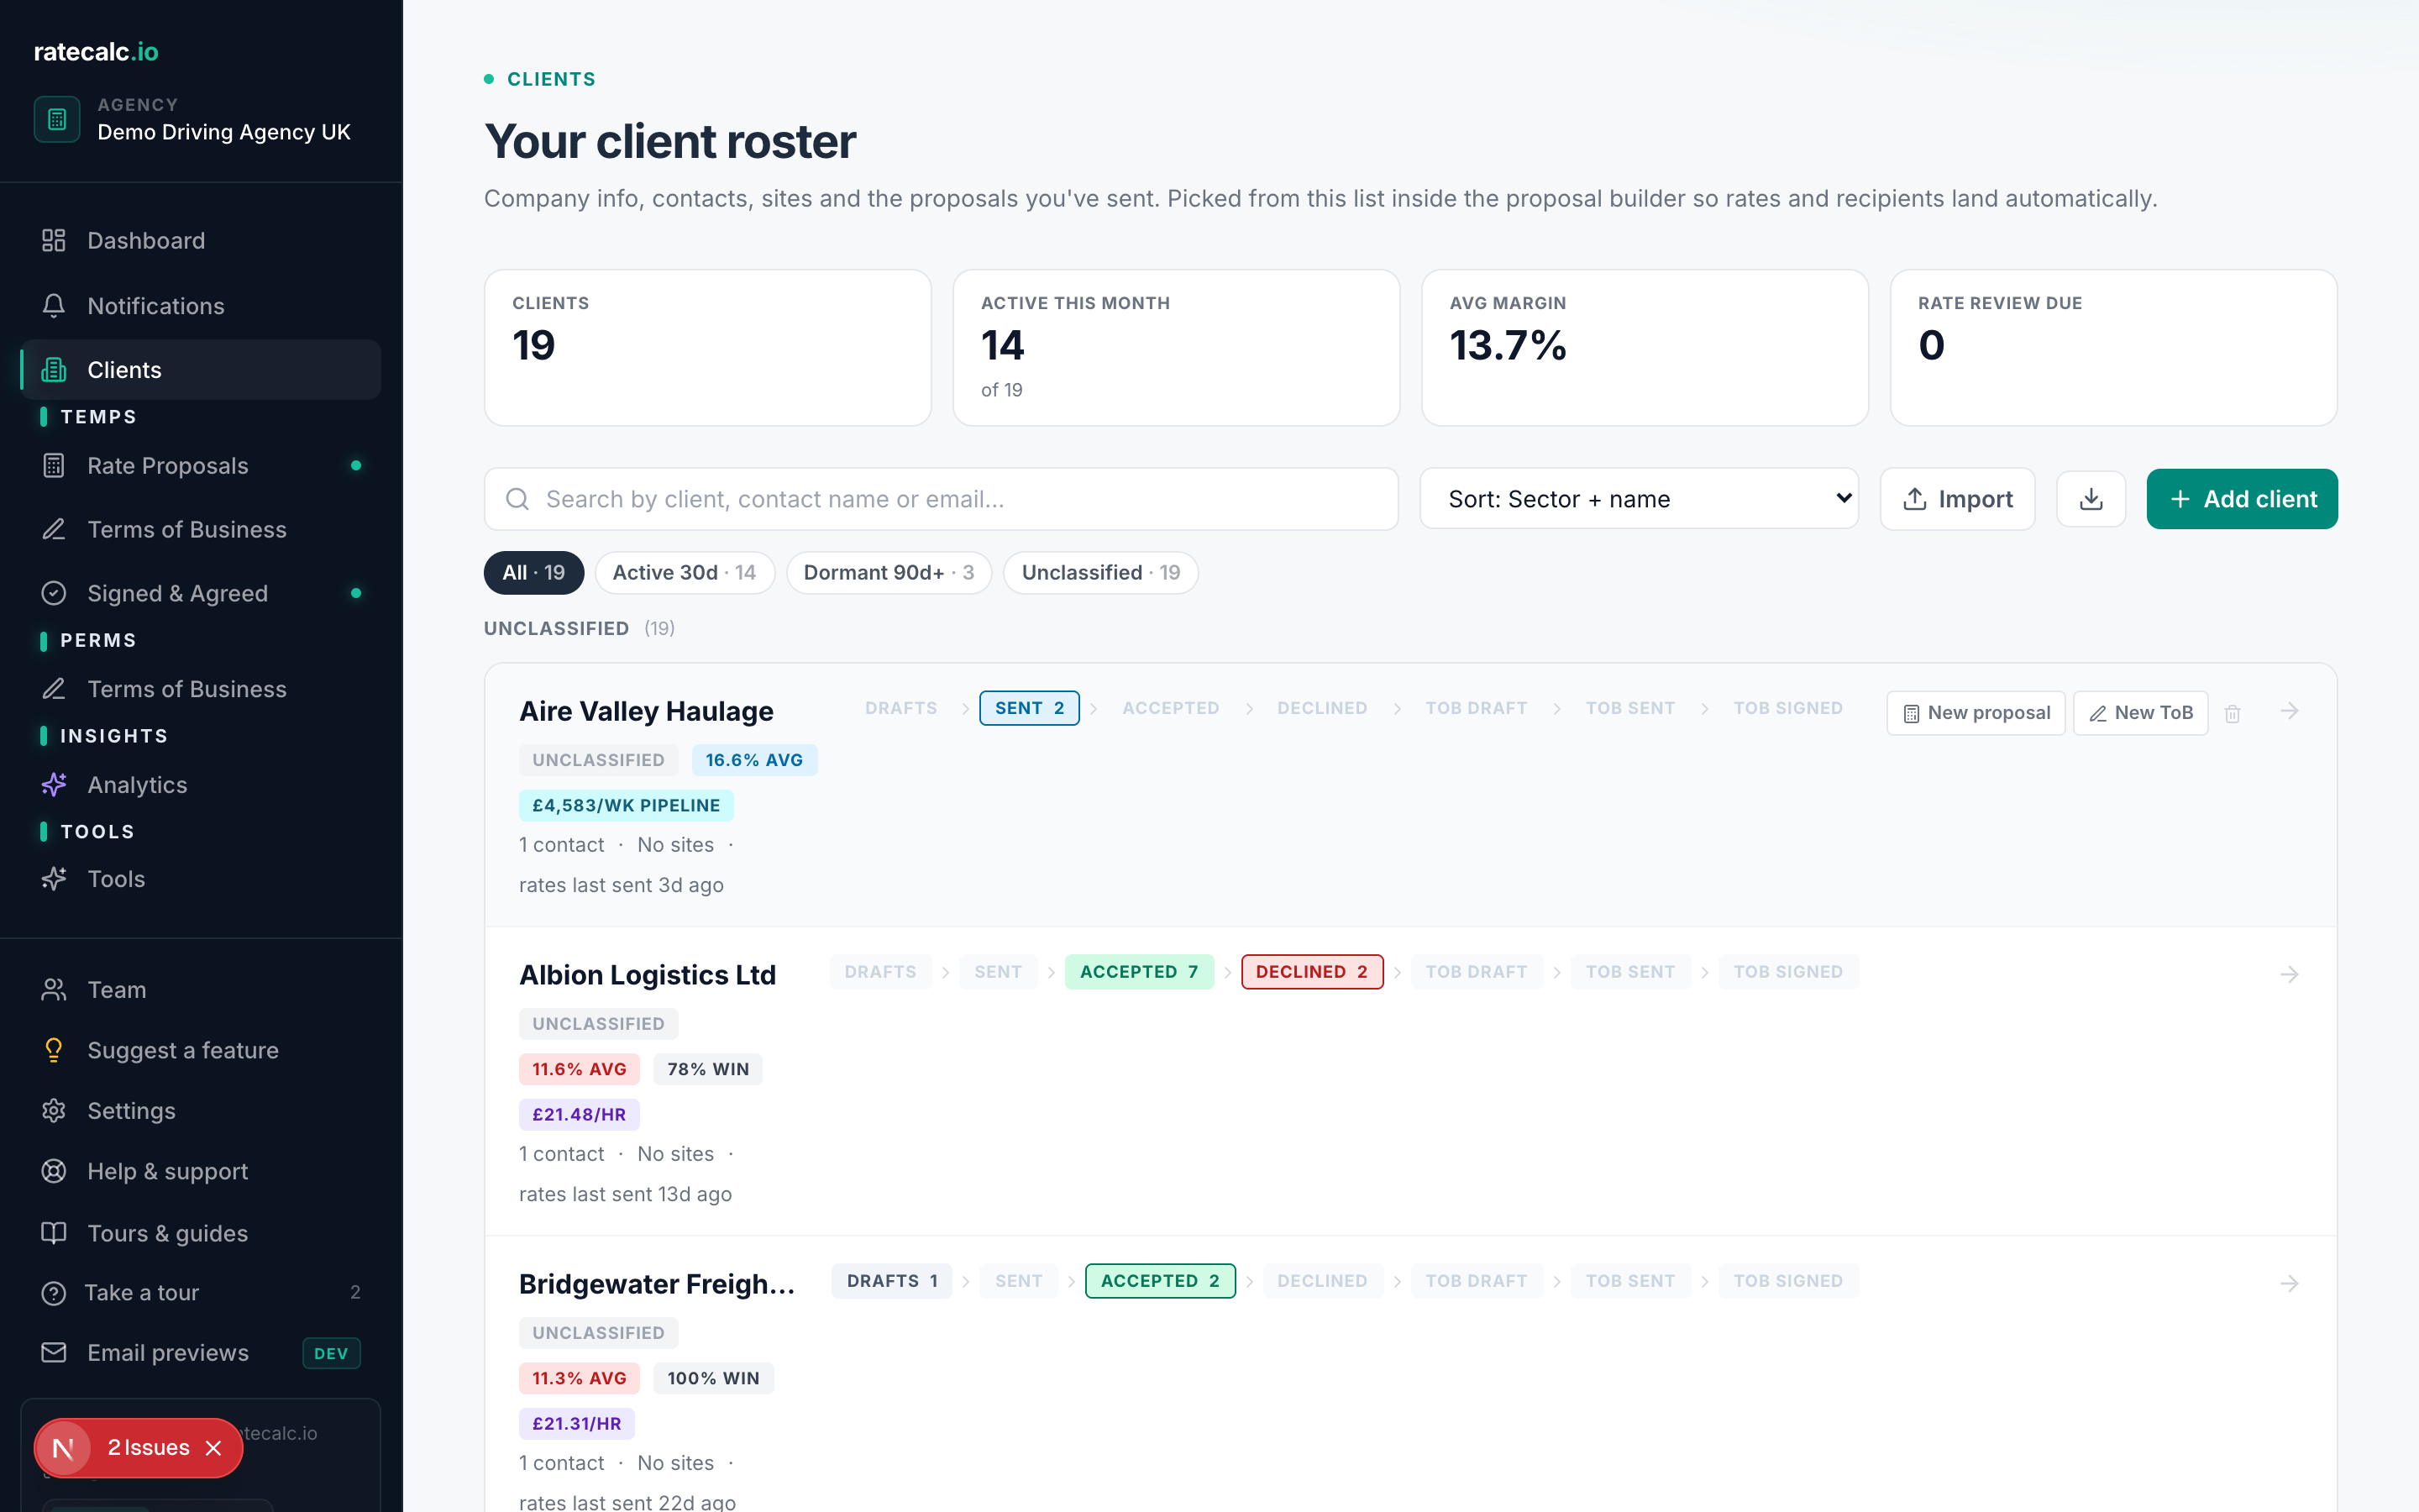Click the 78% WIN badge
Screen dimensions: 2419x1512
(708, 1069)
